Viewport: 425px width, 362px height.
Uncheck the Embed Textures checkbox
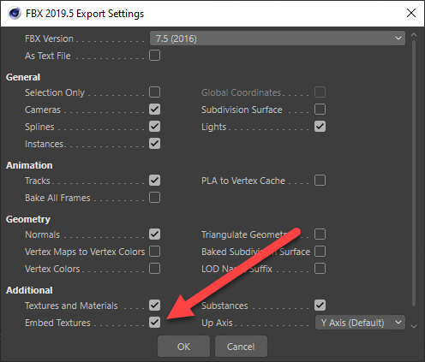click(154, 323)
